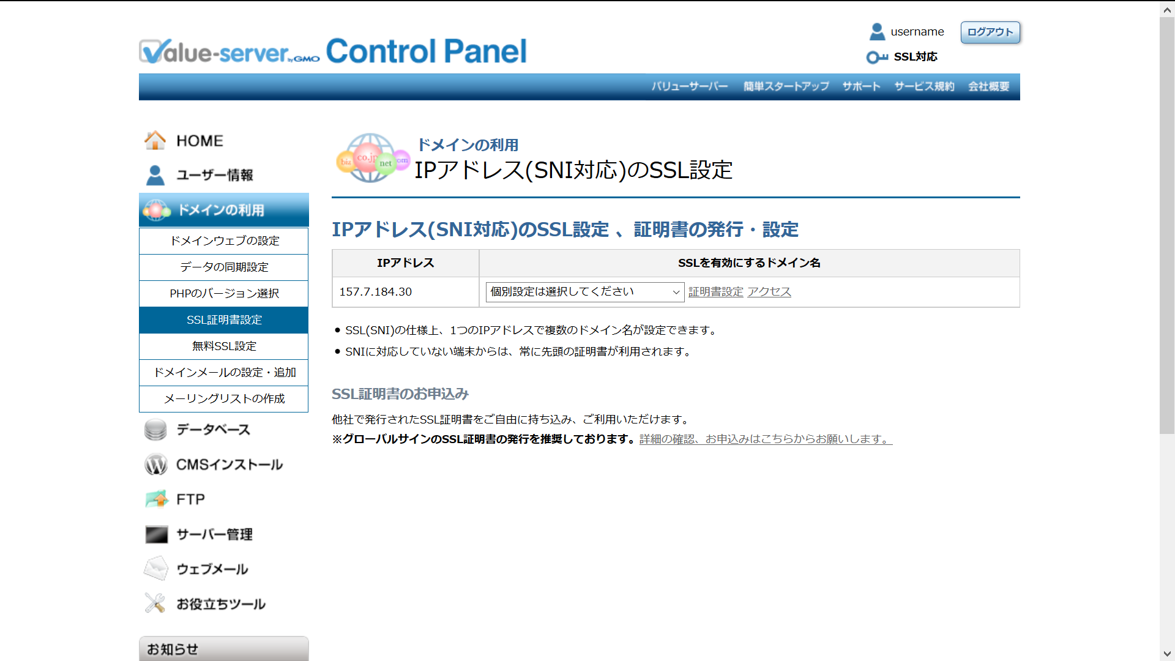This screenshot has width=1175, height=661.
Task: Click the HOME house icon
Action: (x=155, y=140)
